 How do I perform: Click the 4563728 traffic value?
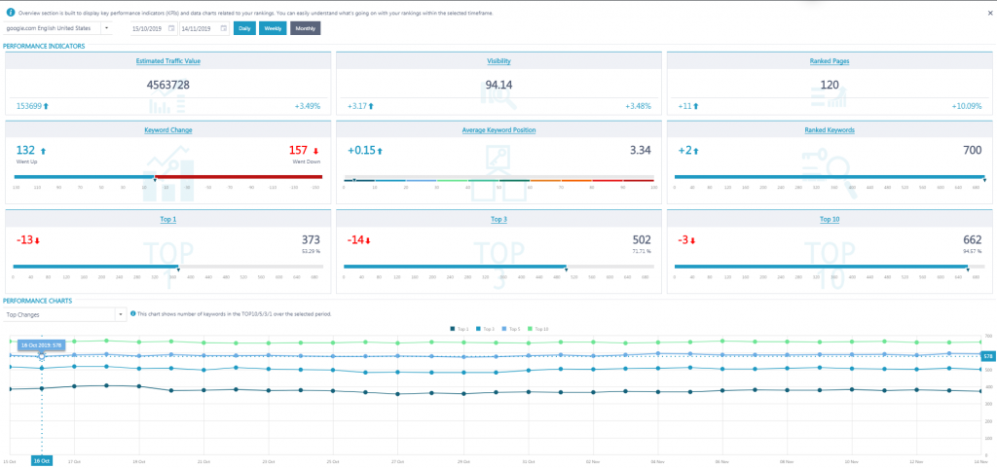click(x=168, y=85)
